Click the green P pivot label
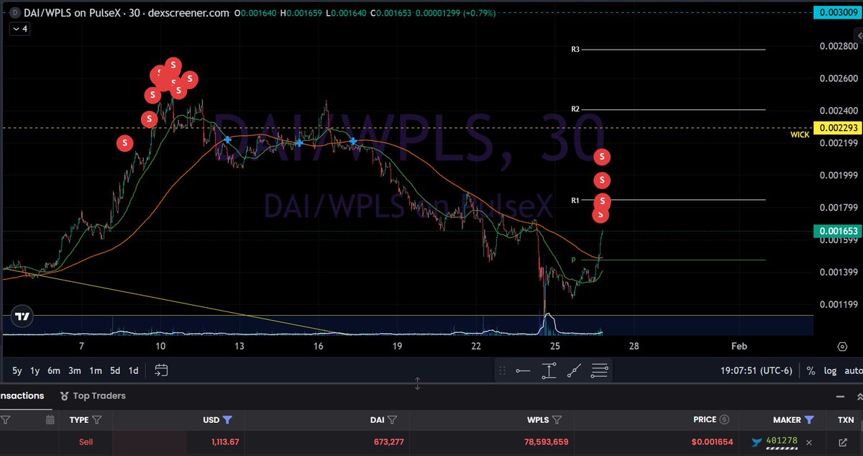 pyautogui.click(x=573, y=260)
